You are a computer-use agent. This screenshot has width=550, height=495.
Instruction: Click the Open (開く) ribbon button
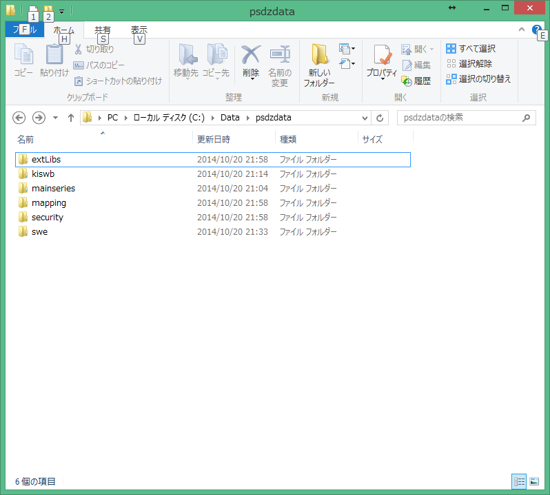pyautogui.click(x=418, y=49)
